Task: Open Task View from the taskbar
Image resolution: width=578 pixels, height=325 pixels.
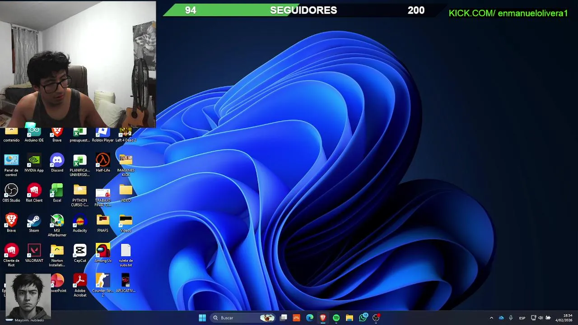Action: tap(283, 318)
